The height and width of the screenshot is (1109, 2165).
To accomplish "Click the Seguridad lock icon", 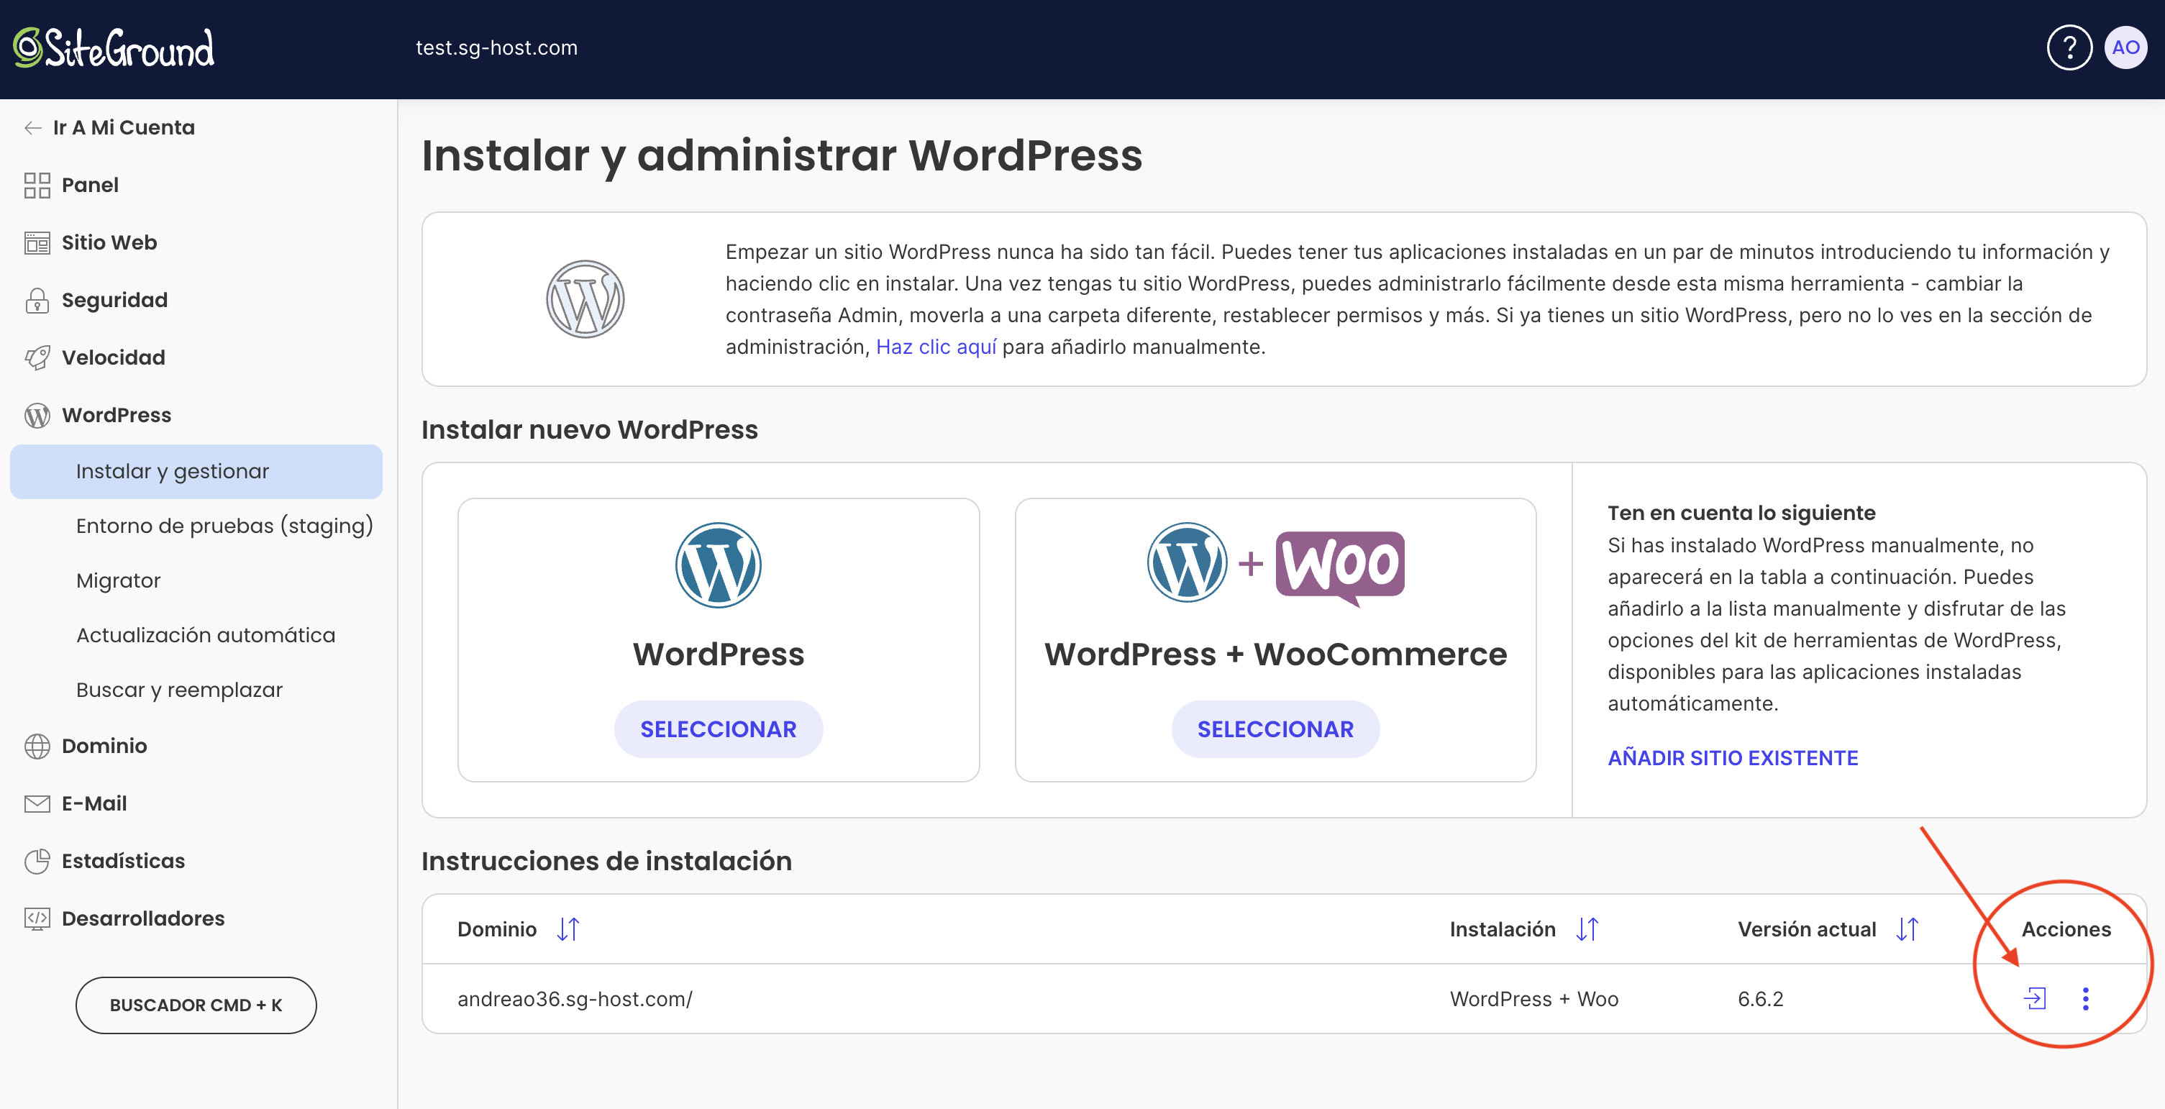I will point(37,300).
